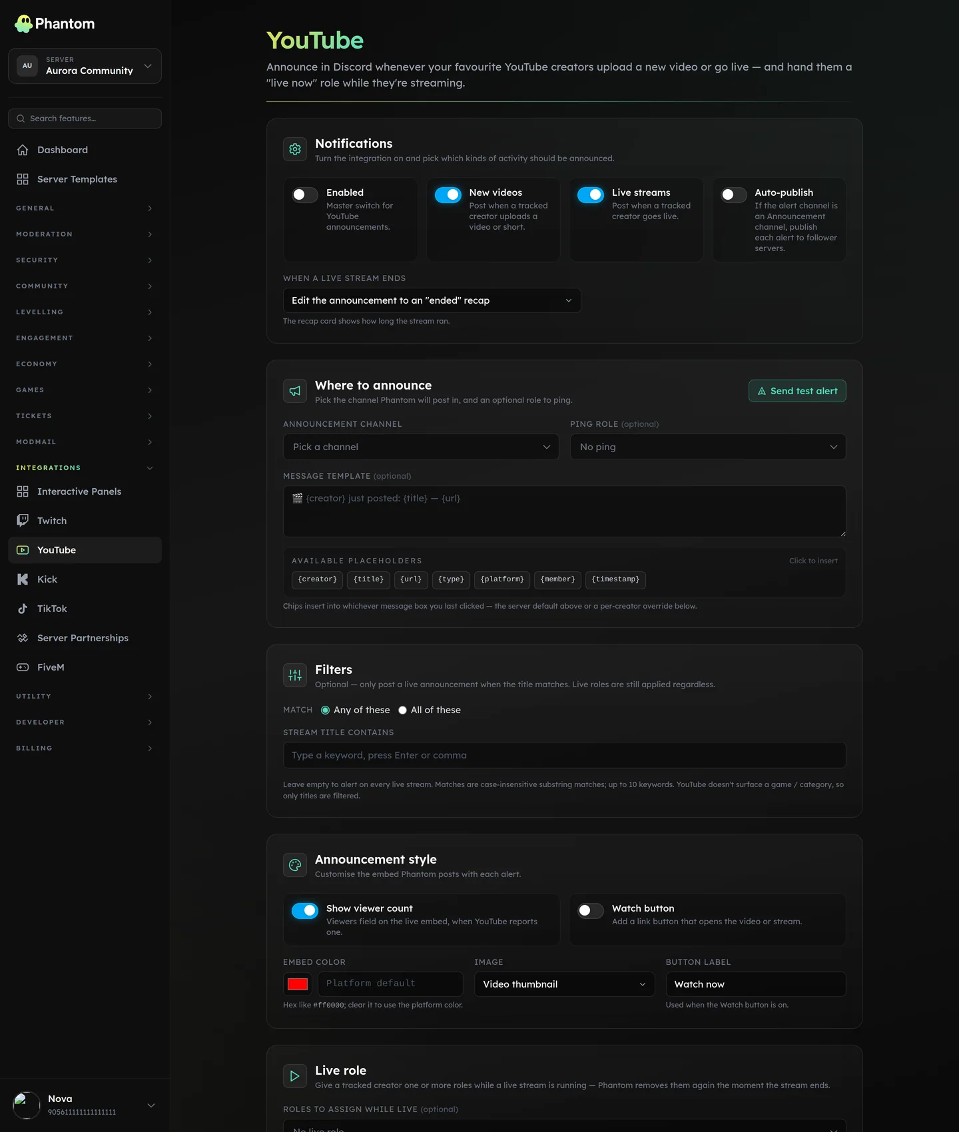Click the Server Templates grid icon
Screen dimensions: 959x1132
(23, 179)
